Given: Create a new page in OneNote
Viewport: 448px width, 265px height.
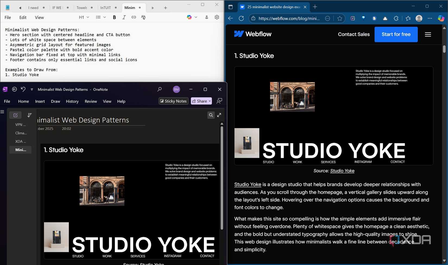Looking at the screenshot, I should (15, 115).
